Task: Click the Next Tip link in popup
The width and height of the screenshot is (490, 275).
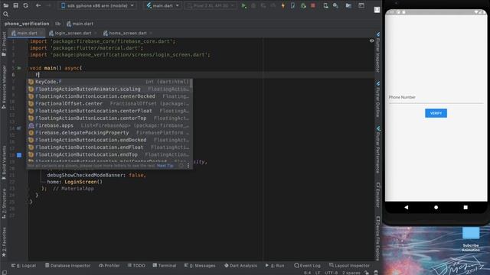Action: coord(165,166)
